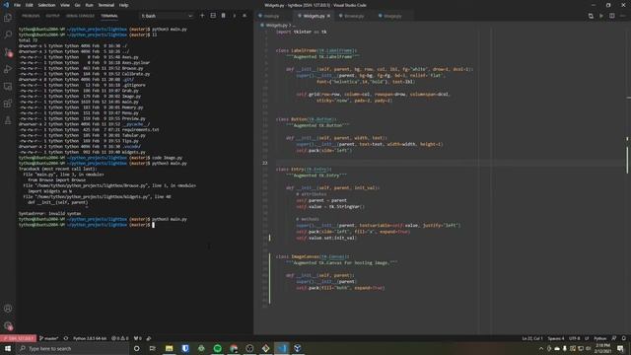
Task: Switch to the Problems panel tab
Action: click(x=31, y=16)
